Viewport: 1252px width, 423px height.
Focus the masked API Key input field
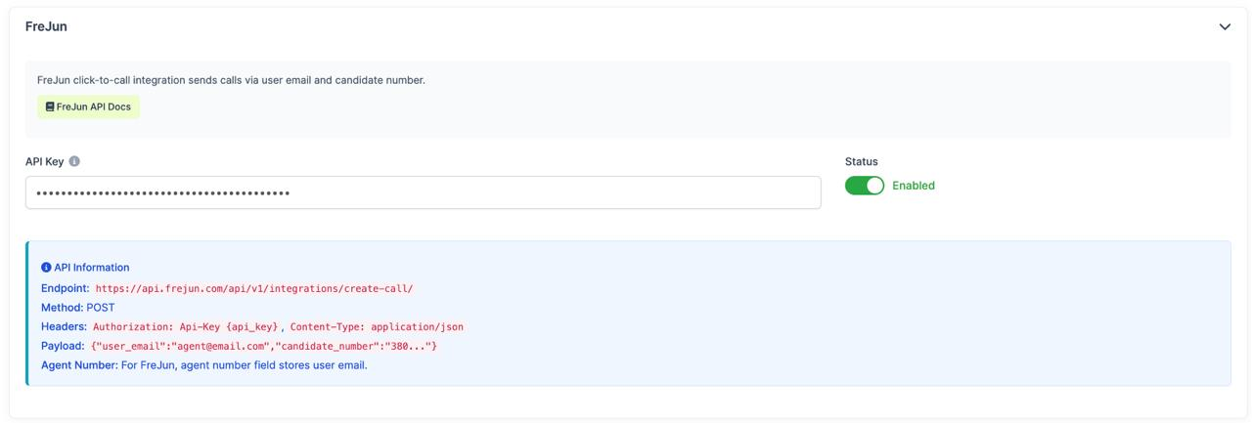(x=423, y=192)
